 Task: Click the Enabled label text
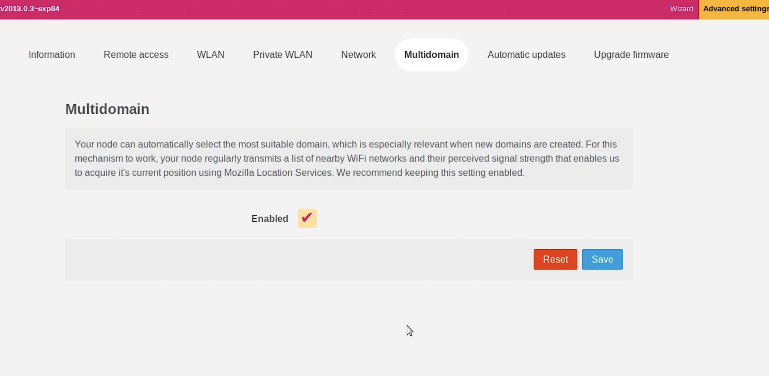click(x=270, y=219)
